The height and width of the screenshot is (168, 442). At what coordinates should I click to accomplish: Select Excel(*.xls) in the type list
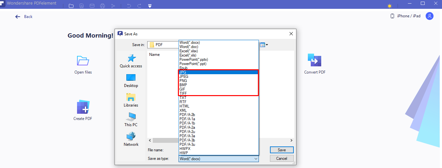219,55
